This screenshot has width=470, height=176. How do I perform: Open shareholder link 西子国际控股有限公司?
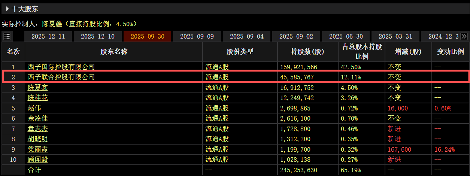coord(61,67)
